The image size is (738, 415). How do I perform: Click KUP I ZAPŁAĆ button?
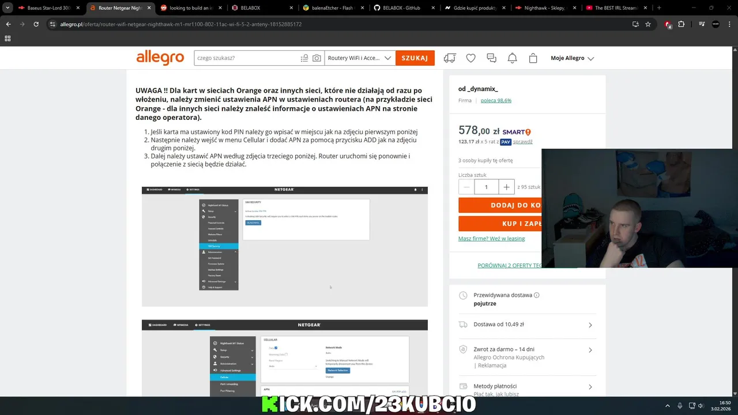point(500,224)
